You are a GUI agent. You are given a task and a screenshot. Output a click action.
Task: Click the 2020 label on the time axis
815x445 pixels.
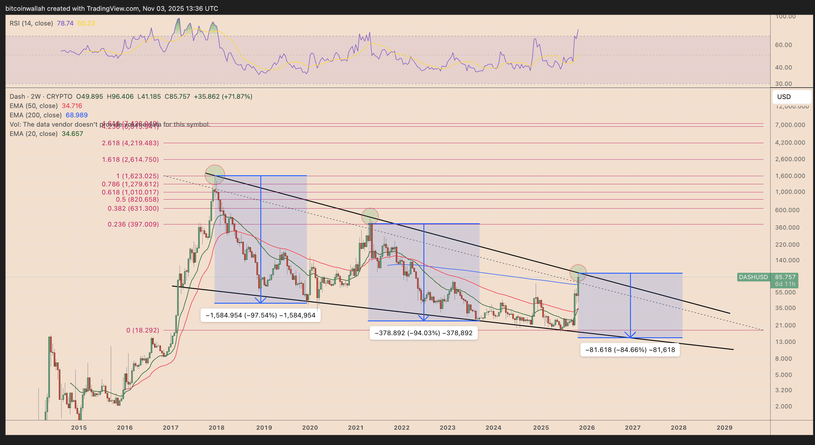point(310,428)
